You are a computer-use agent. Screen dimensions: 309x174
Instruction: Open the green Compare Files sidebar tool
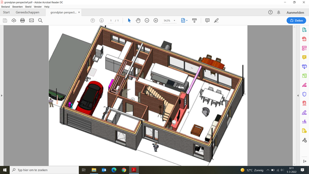click(304, 75)
